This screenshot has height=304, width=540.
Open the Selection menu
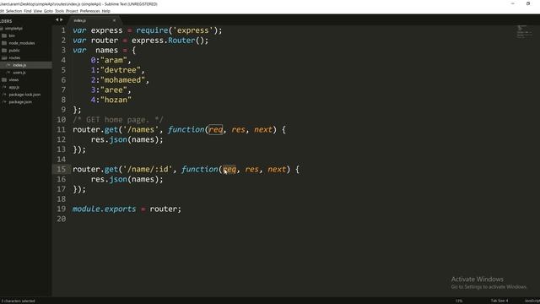point(13,11)
